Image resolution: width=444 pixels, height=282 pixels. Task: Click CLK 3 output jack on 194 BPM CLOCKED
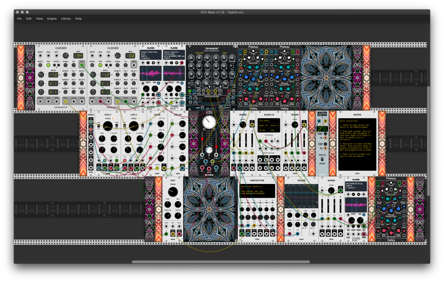coord(82,102)
